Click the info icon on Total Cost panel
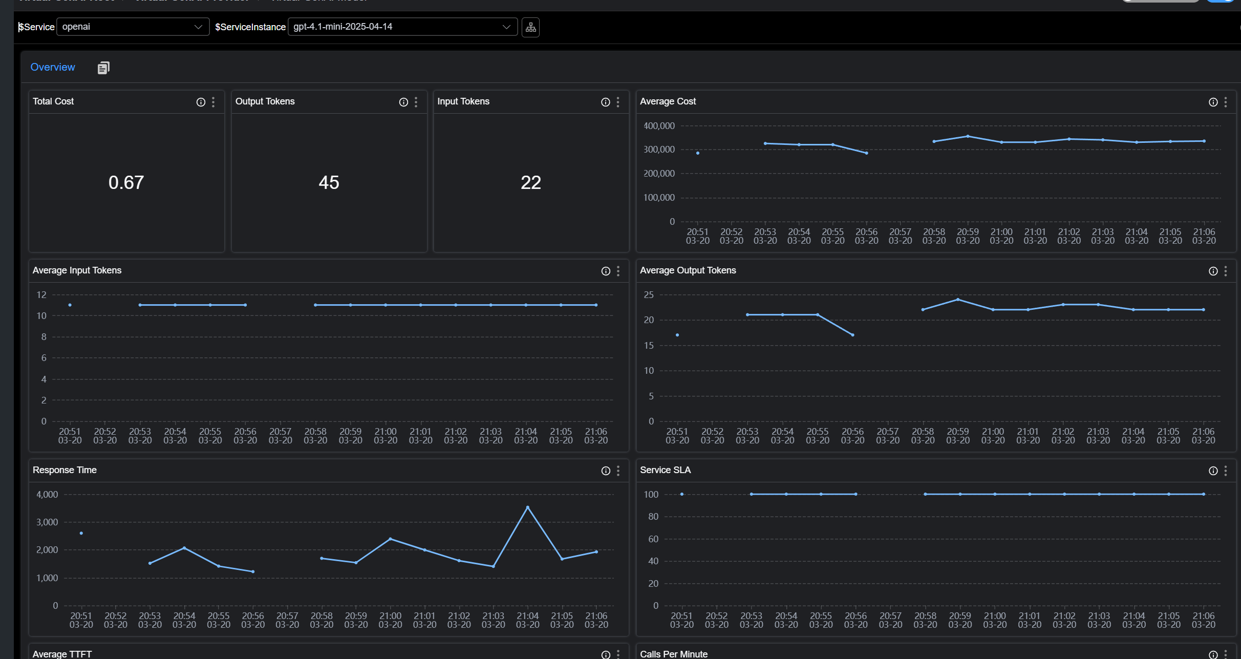Image resolution: width=1241 pixels, height=659 pixels. (200, 102)
